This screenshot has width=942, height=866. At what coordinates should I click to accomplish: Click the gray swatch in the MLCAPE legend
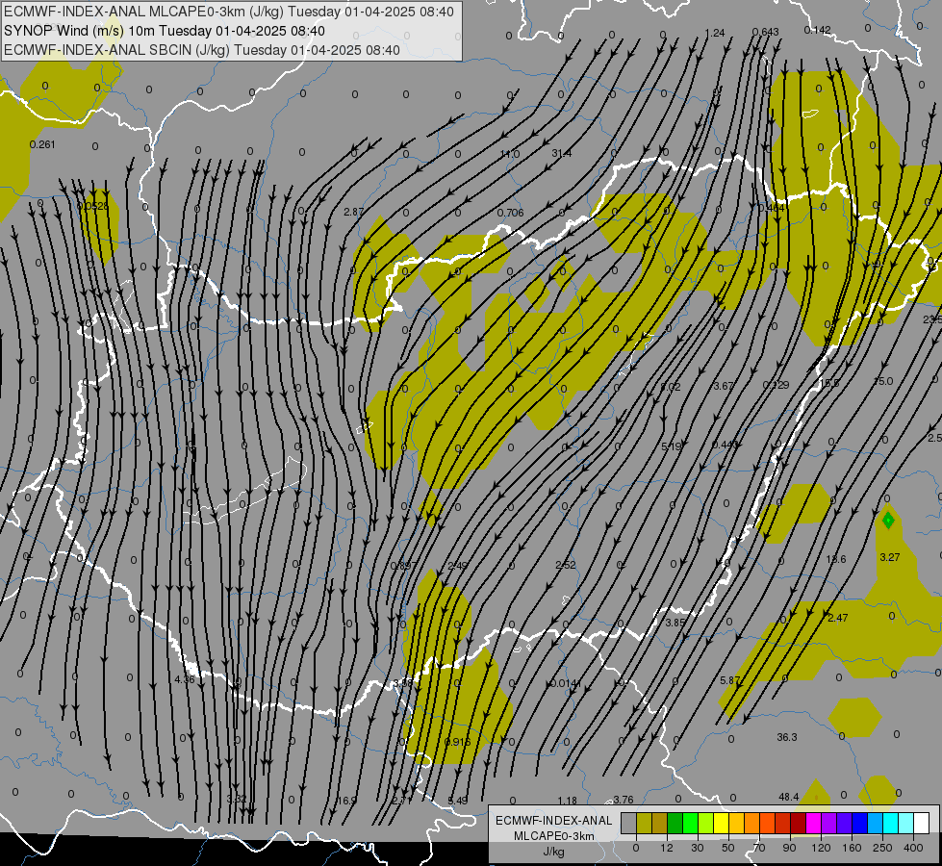[x=628, y=824]
